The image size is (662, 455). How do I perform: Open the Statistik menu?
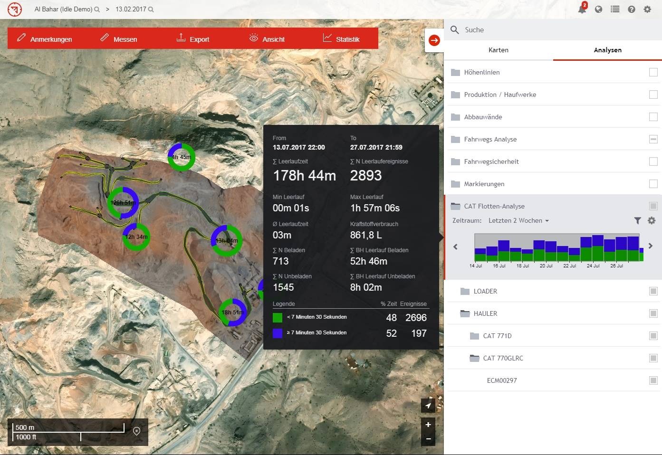tap(341, 39)
